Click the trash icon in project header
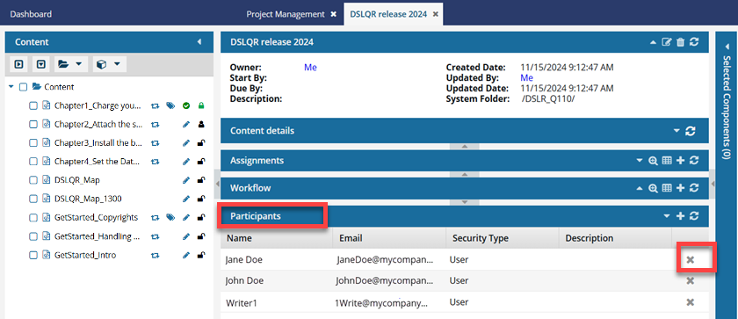This screenshot has width=738, height=319. coord(680,42)
